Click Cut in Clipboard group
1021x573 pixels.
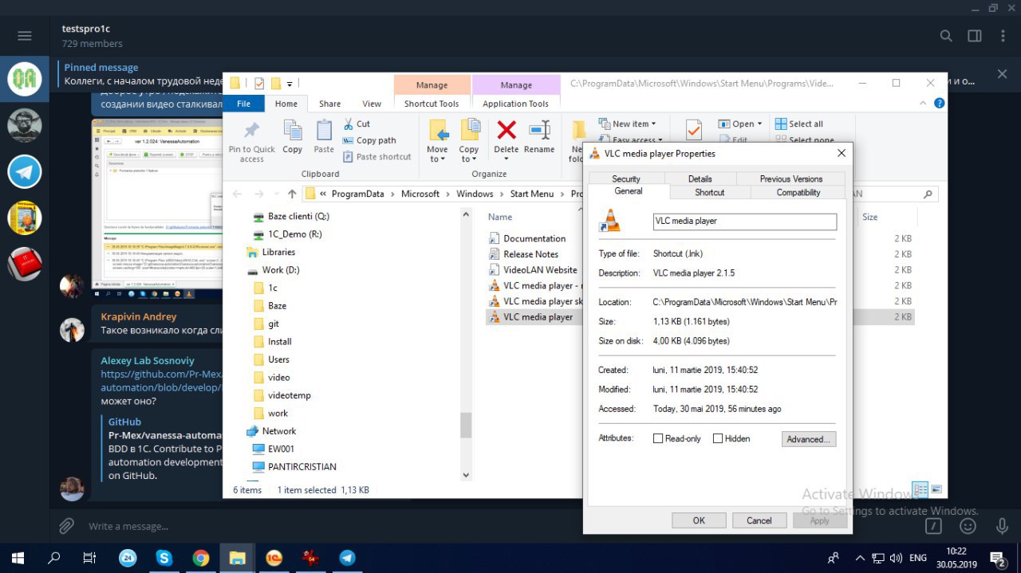point(357,124)
